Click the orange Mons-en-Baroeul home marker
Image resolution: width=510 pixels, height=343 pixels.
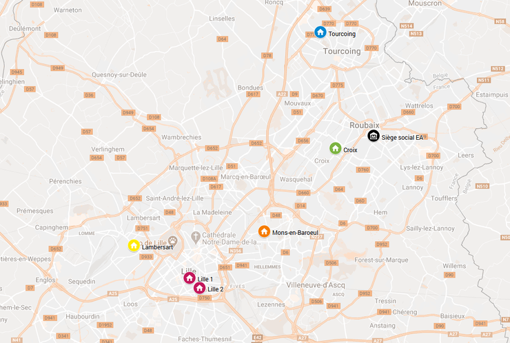264,231
